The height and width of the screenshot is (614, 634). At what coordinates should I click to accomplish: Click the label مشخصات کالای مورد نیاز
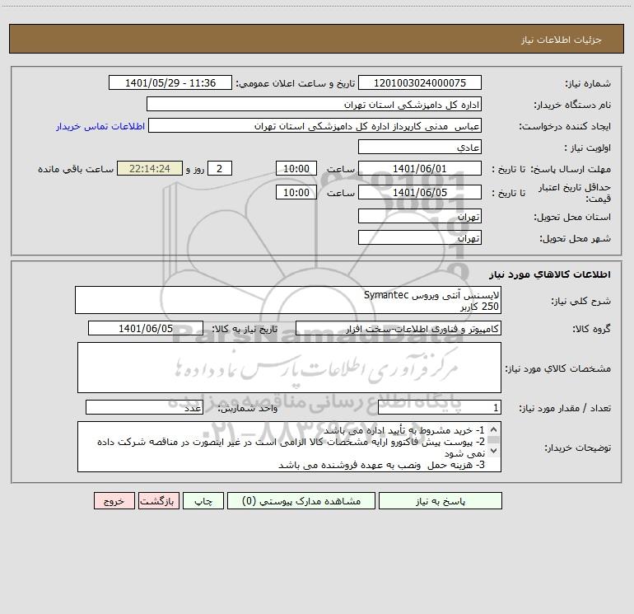click(x=558, y=368)
